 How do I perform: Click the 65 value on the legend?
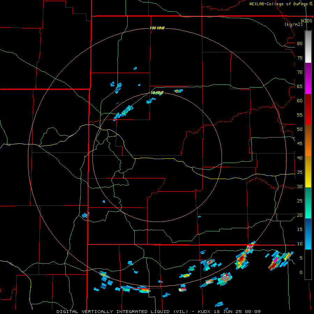[x=300, y=87]
